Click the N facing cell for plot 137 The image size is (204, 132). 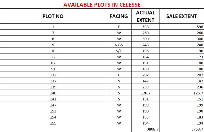119,81
